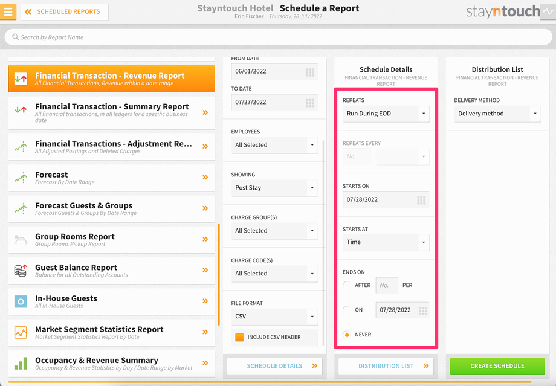
Task: Click chevron next to Adjustment report
Action: 205,146
